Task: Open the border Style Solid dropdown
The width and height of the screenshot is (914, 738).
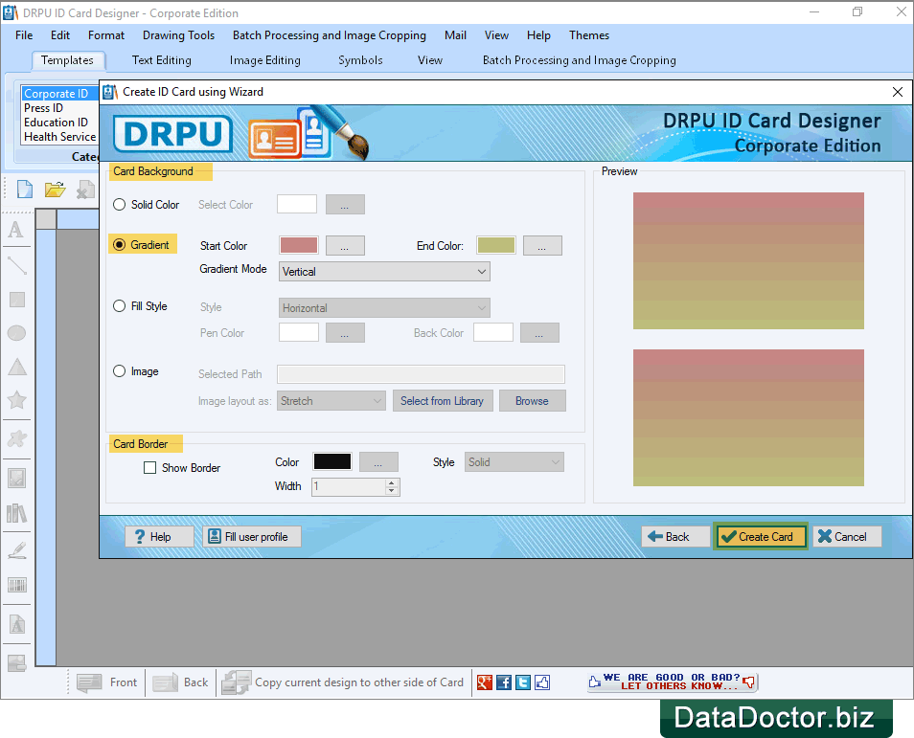Action: click(x=514, y=462)
